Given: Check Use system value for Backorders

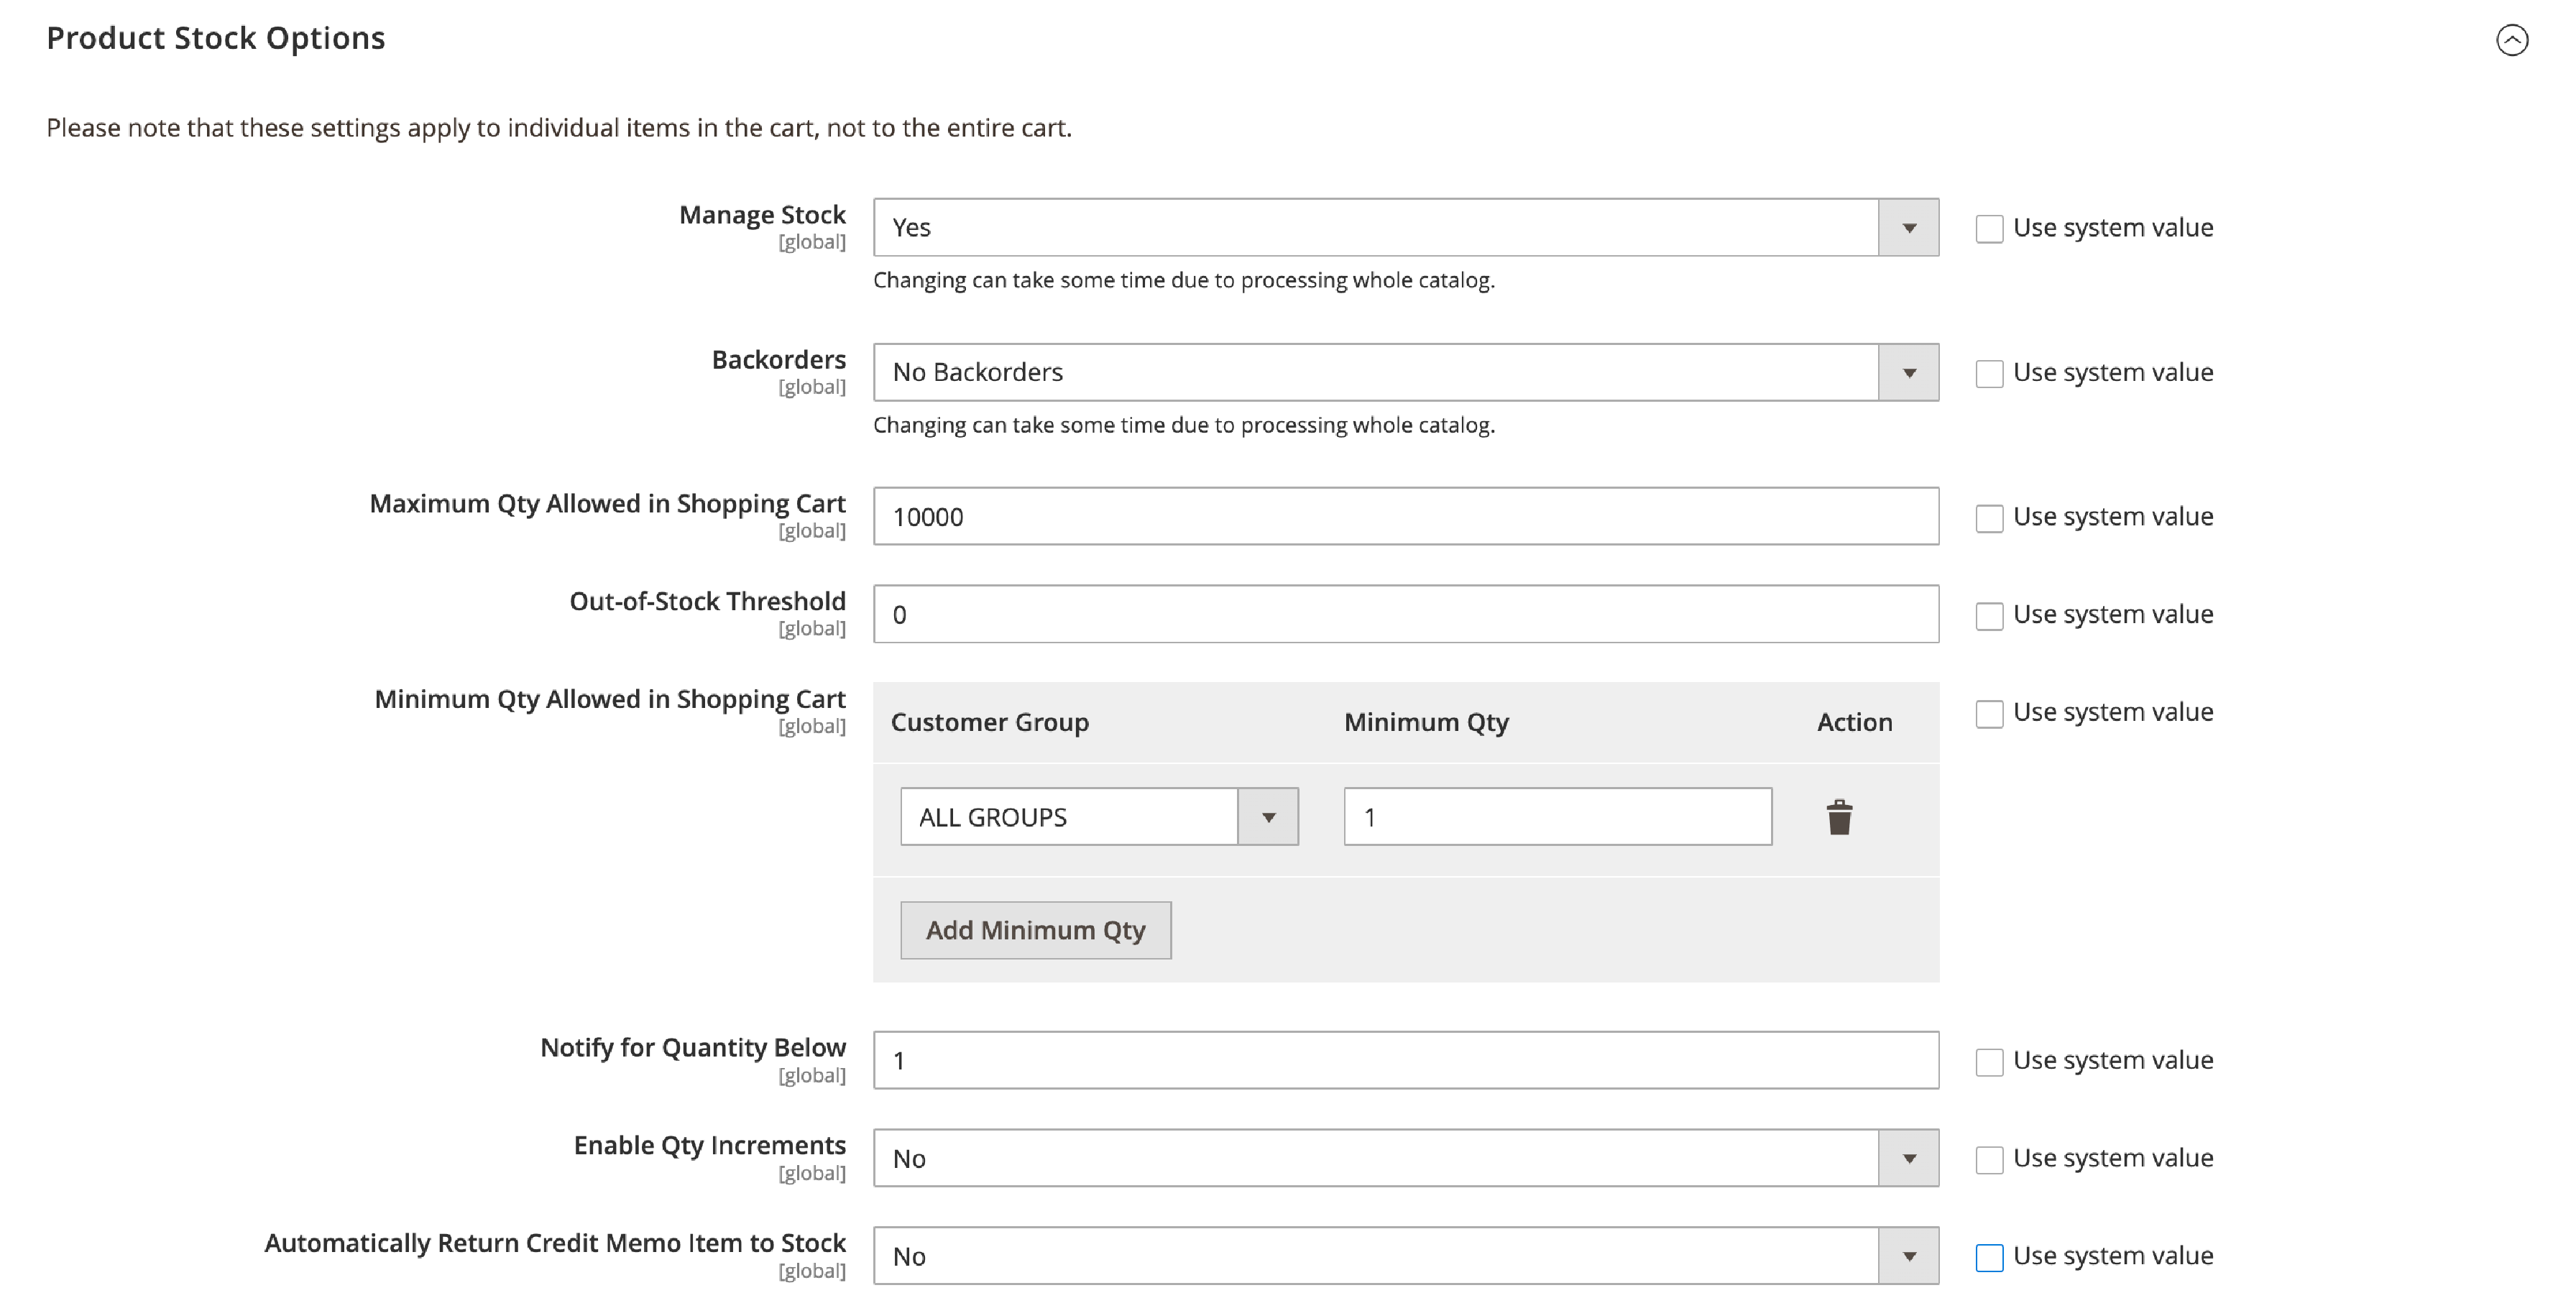Looking at the screenshot, I should pyautogui.click(x=1989, y=374).
